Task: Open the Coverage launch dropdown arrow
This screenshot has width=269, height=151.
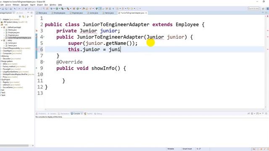Action: (x=65, y=8)
